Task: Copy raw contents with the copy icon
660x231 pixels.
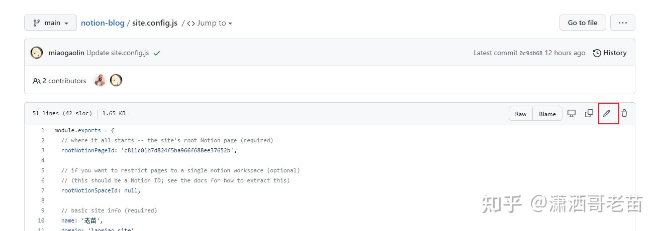Action: pyautogui.click(x=589, y=113)
